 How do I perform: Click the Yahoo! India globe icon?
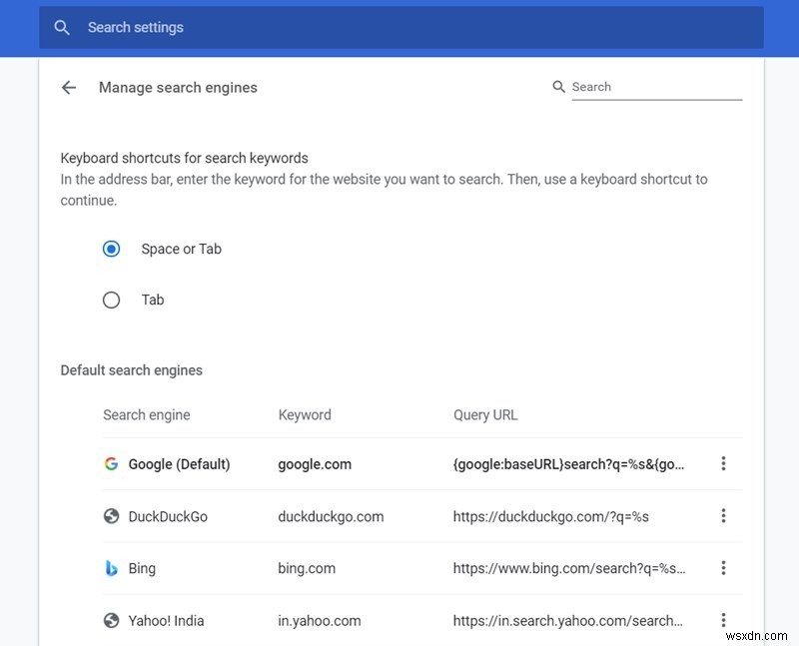pyautogui.click(x=110, y=620)
